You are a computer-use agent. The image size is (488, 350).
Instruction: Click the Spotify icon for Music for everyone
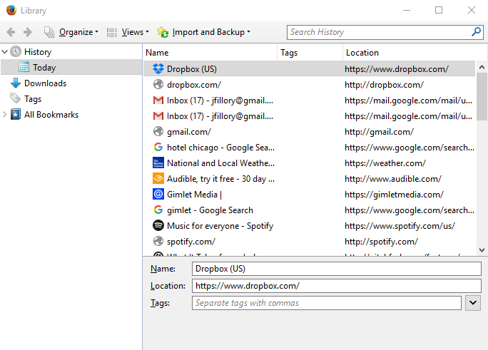click(158, 226)
